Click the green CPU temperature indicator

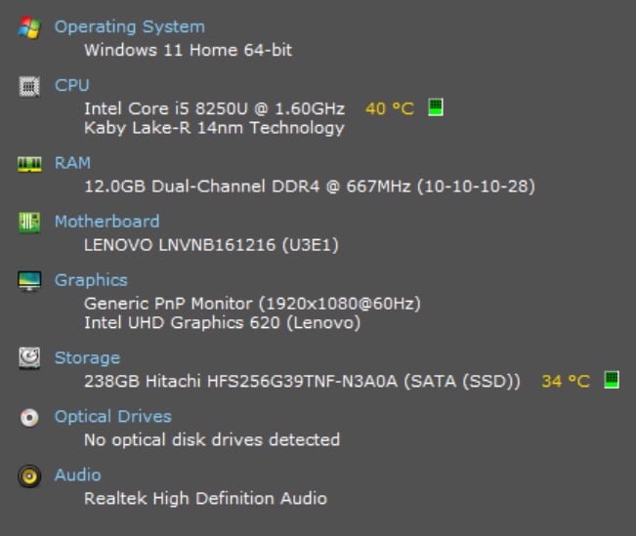pyautogui.click(x=436, y=106)
